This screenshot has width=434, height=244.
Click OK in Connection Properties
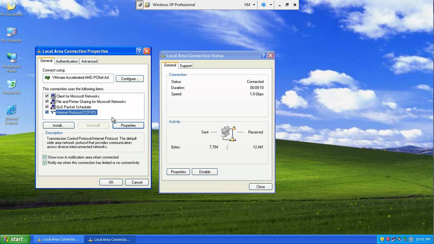click(111, 182)
